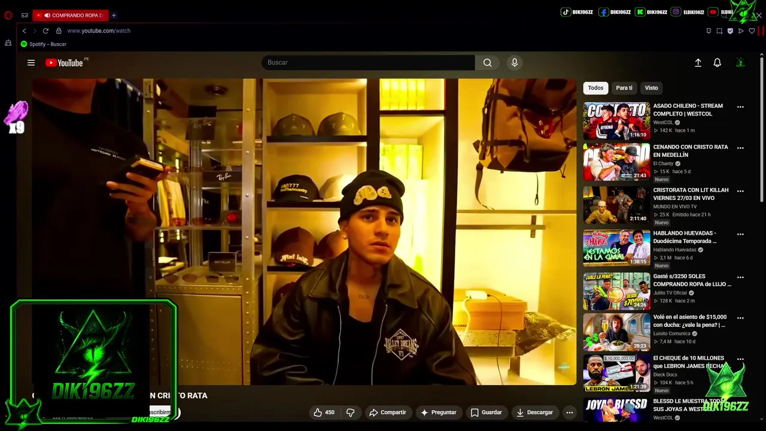Open the Opera sidebar setup icon
766x431 pixels.
pos(8,43)
